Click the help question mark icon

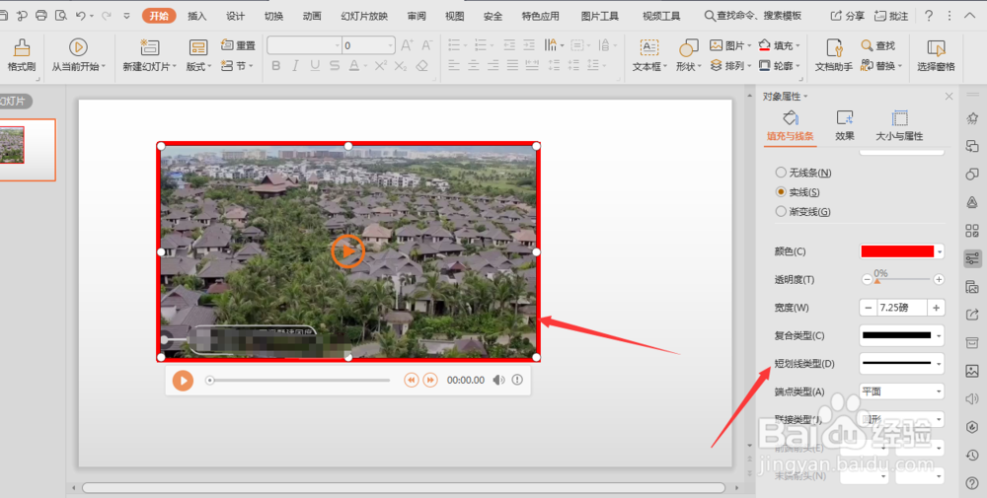click(929, 16)
